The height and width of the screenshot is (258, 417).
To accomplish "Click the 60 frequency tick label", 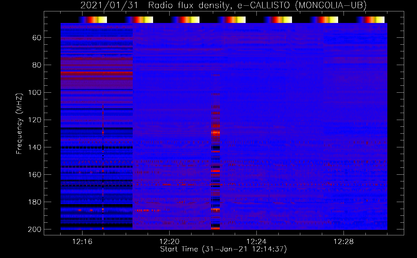I will coord(37,38).
